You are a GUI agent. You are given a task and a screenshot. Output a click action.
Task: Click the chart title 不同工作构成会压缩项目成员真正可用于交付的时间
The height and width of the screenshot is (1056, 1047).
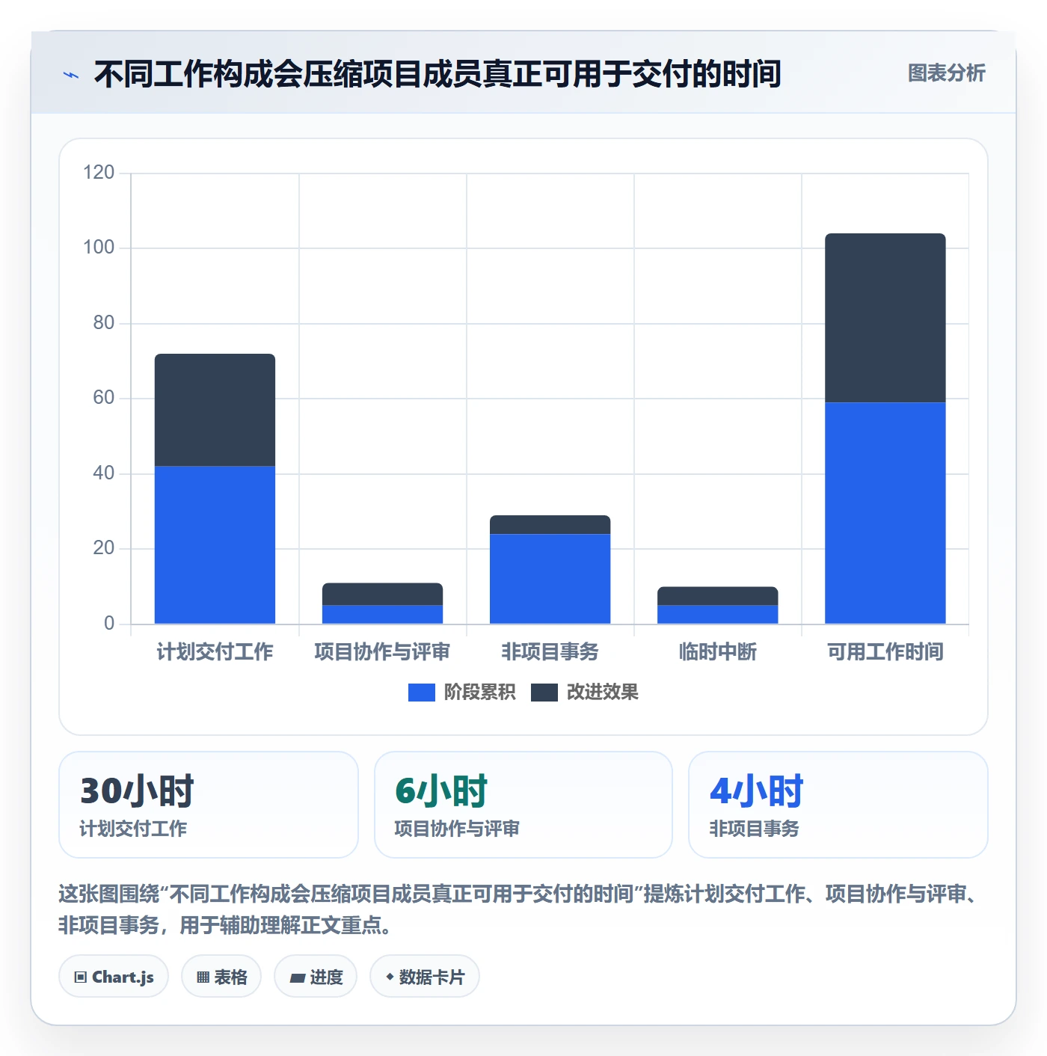pos(437,74)
